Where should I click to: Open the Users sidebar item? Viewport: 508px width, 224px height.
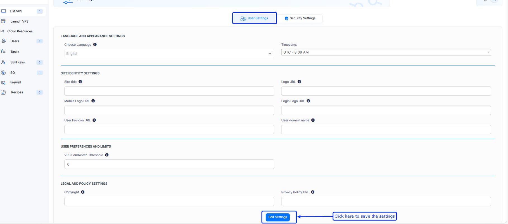coord(15,41)
